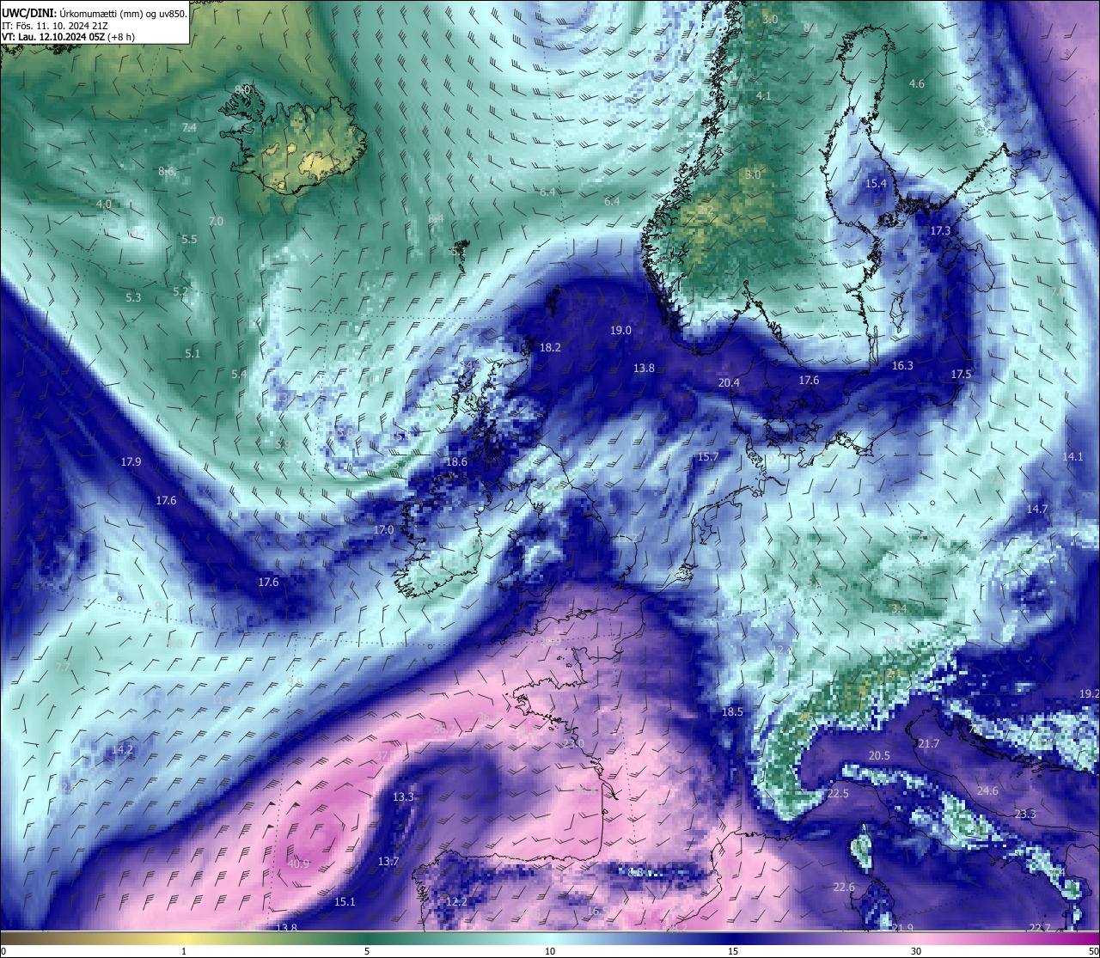Click the 12.2 value label

pyautogui.click(x=456, y=901)
